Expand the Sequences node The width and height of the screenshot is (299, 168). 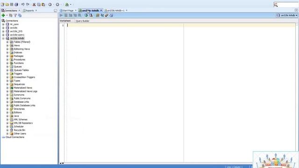(x=7, y=84)
